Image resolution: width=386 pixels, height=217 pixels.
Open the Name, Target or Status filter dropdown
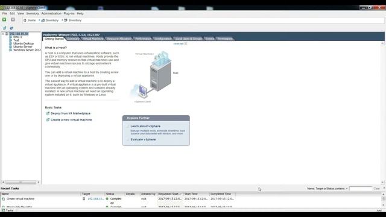347,189
